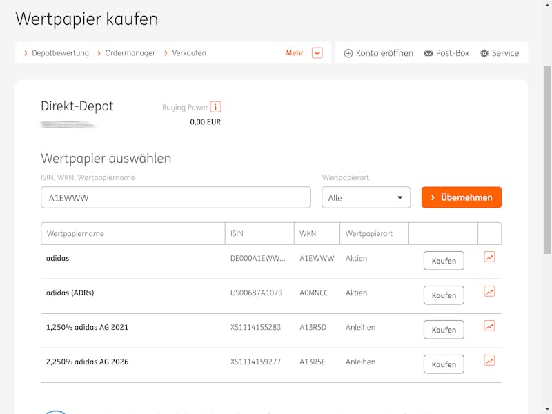Click Kaufen for adidas (ADRs)
The height and width of the screenshot is (414, 552).
click(x=444, y=295)
